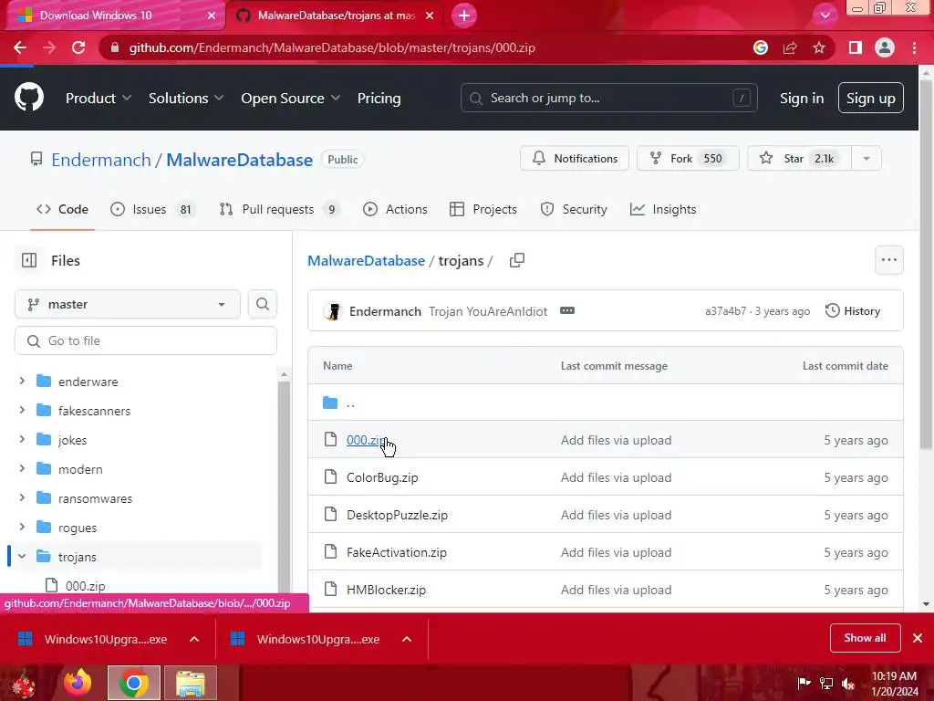Open Firefox from the taskbar
This screenshot has height=701, width=934.
[x=78, y=683]
